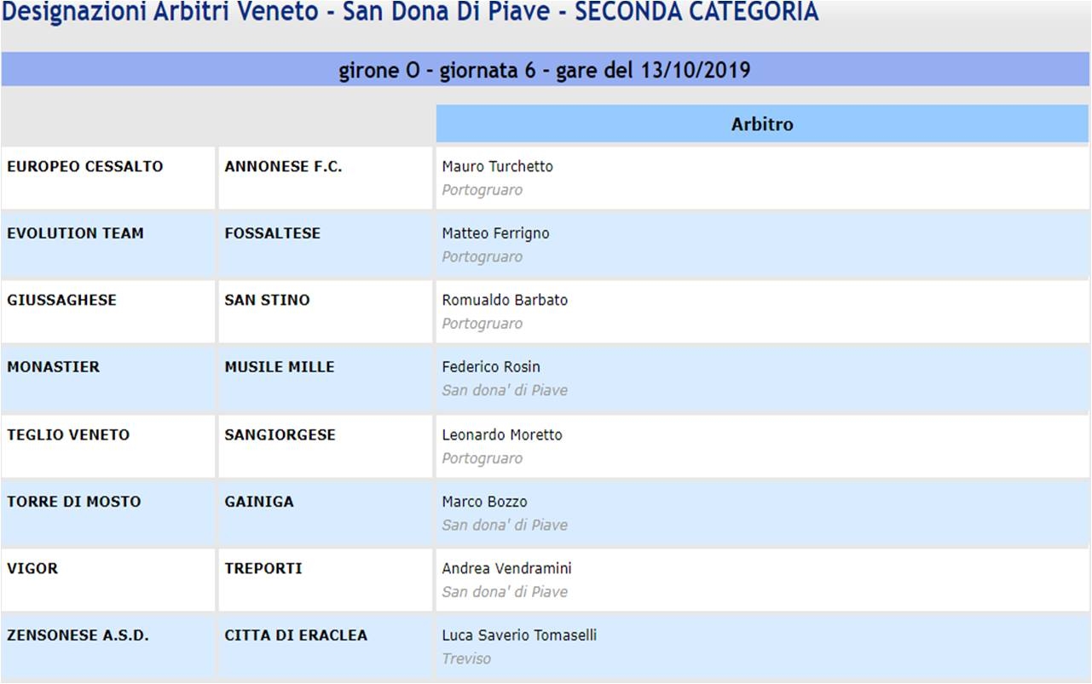Select the girone O giornata 6 header bar
The image size is (1092, 684).
pos(545,70)
